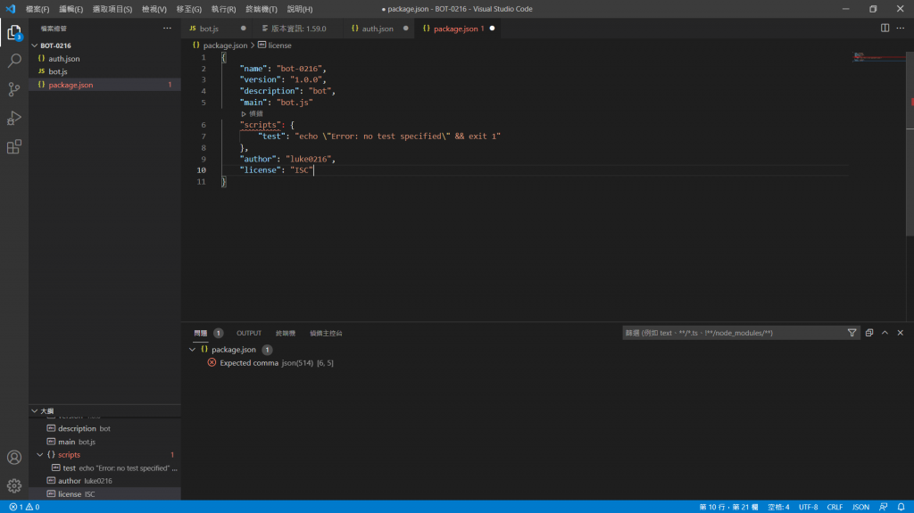
Task: Close the bot.js tab via its dot
Action: [x=243, y=28]
